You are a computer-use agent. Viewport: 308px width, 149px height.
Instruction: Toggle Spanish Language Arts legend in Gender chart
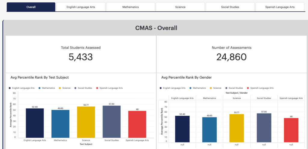coord(260,88)
